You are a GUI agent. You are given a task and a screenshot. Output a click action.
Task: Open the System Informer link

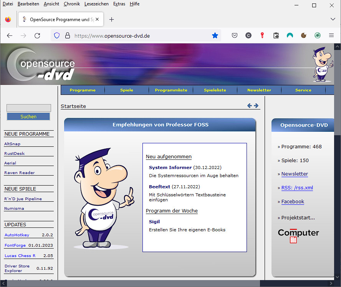point(170,168)
